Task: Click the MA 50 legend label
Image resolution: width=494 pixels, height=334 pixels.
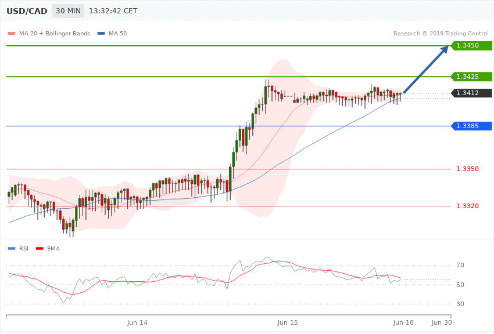Action: (x=117, y=33)
